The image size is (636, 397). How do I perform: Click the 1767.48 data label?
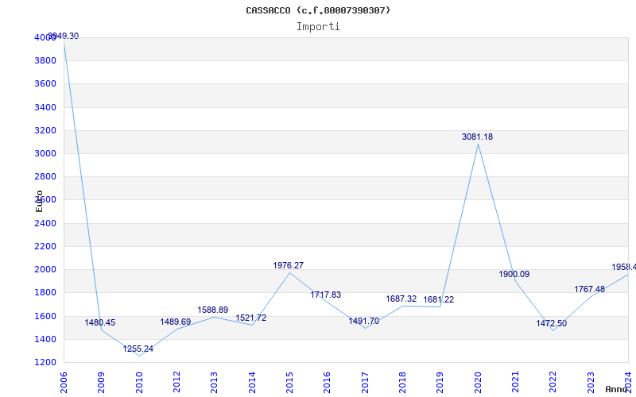click(589, 290)
